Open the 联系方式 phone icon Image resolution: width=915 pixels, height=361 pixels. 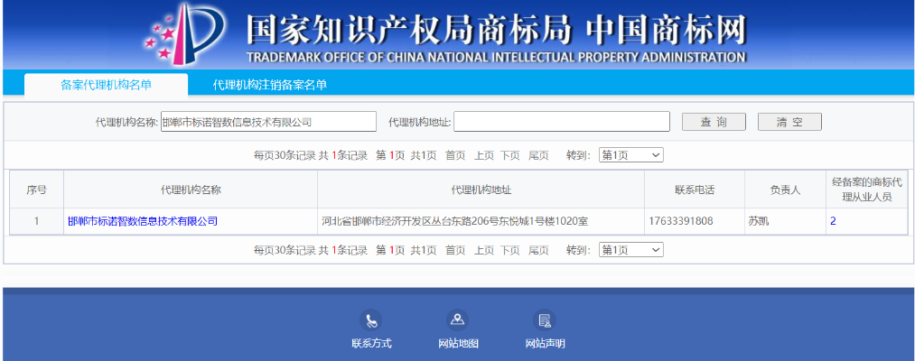point(371,320)
